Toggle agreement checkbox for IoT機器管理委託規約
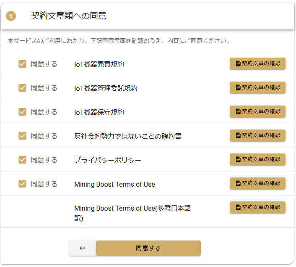This screenshot has height=267, width=296. (x=22, y=88)
